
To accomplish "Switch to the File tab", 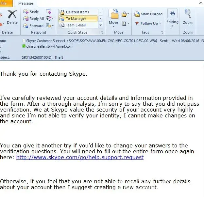I will click(x=5, y=3).
